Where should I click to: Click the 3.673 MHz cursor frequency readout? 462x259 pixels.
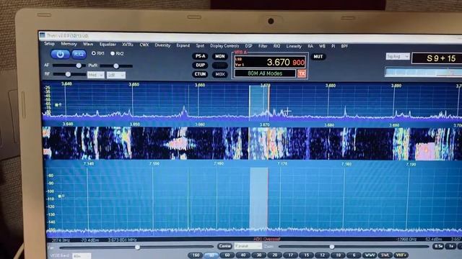(x=122, y=240)
